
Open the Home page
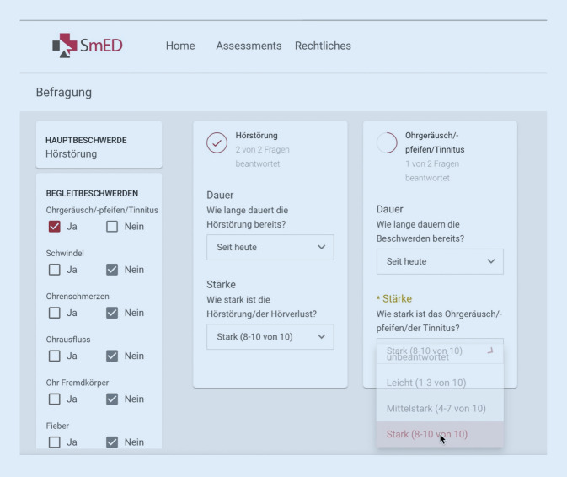(180, 46)
